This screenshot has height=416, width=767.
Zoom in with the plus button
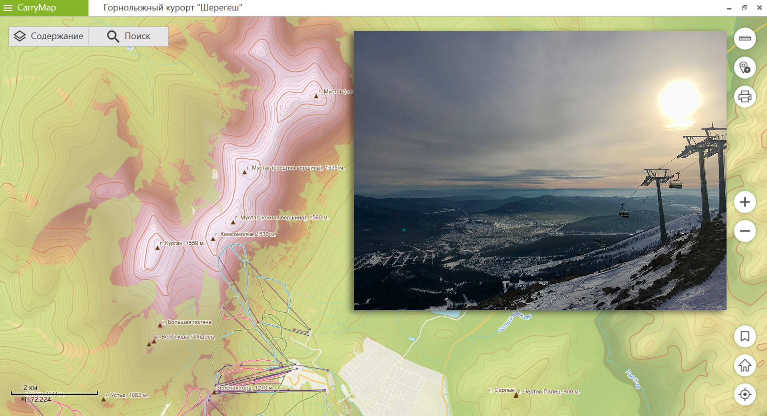click(745, 202)
